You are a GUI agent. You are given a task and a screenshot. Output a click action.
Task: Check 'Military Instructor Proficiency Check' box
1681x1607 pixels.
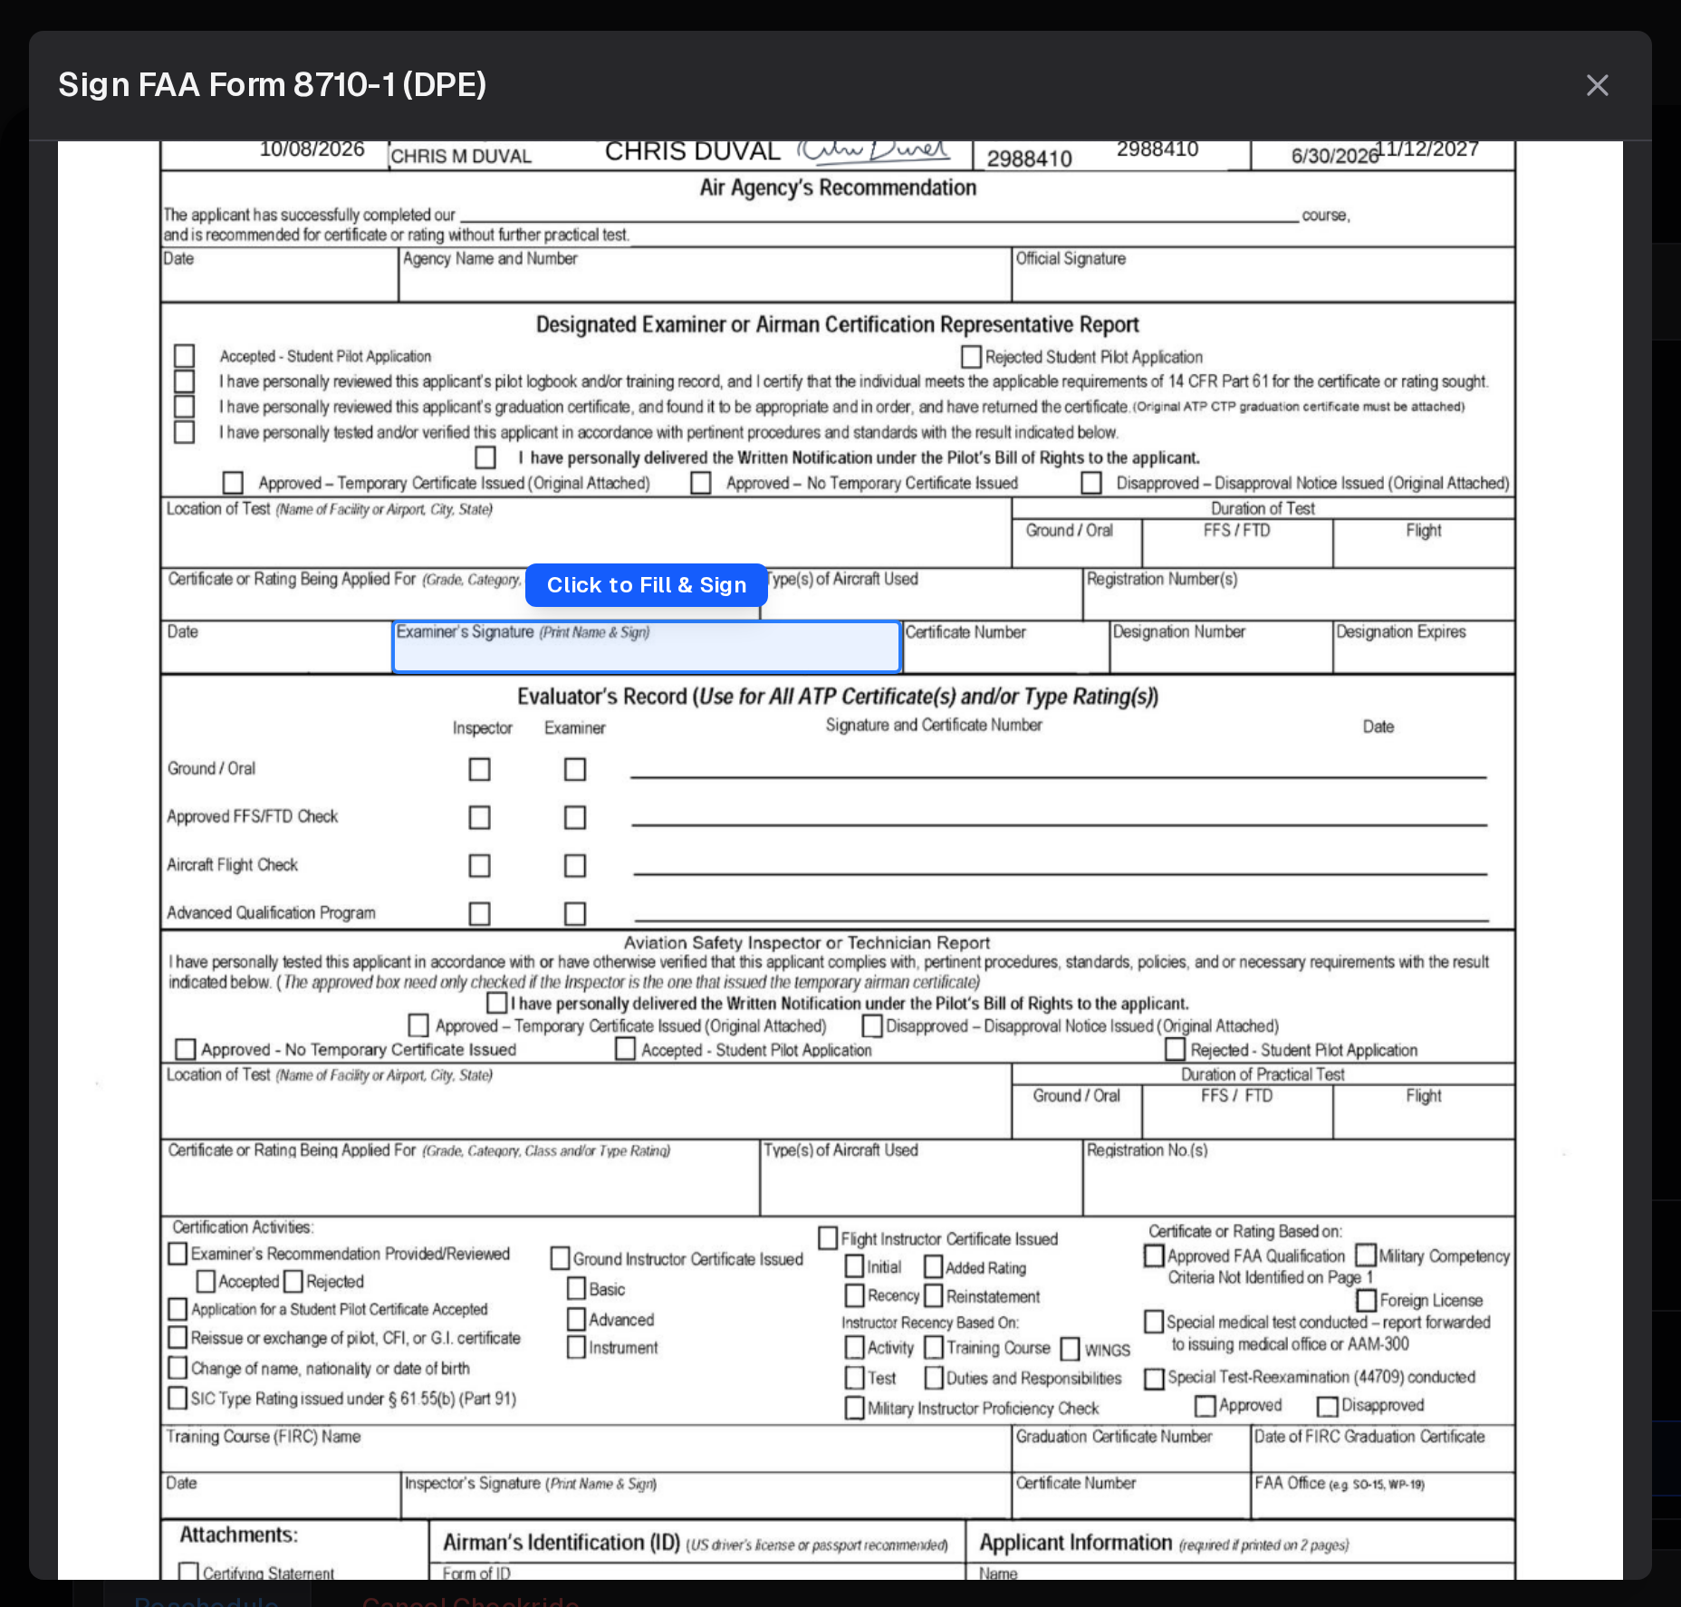tap(854, 1408)
